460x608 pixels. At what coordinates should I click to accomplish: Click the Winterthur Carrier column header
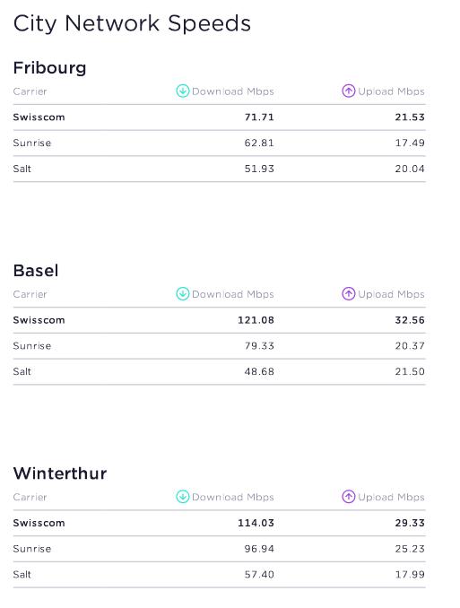point(30,497)
